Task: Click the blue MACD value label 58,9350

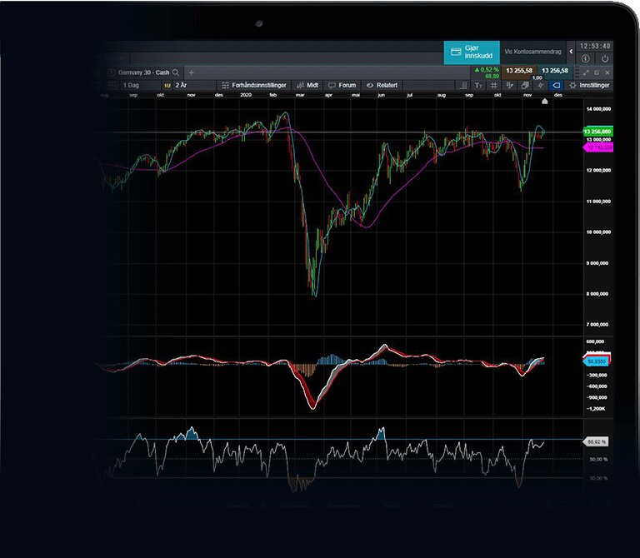Action: point(596,361)
